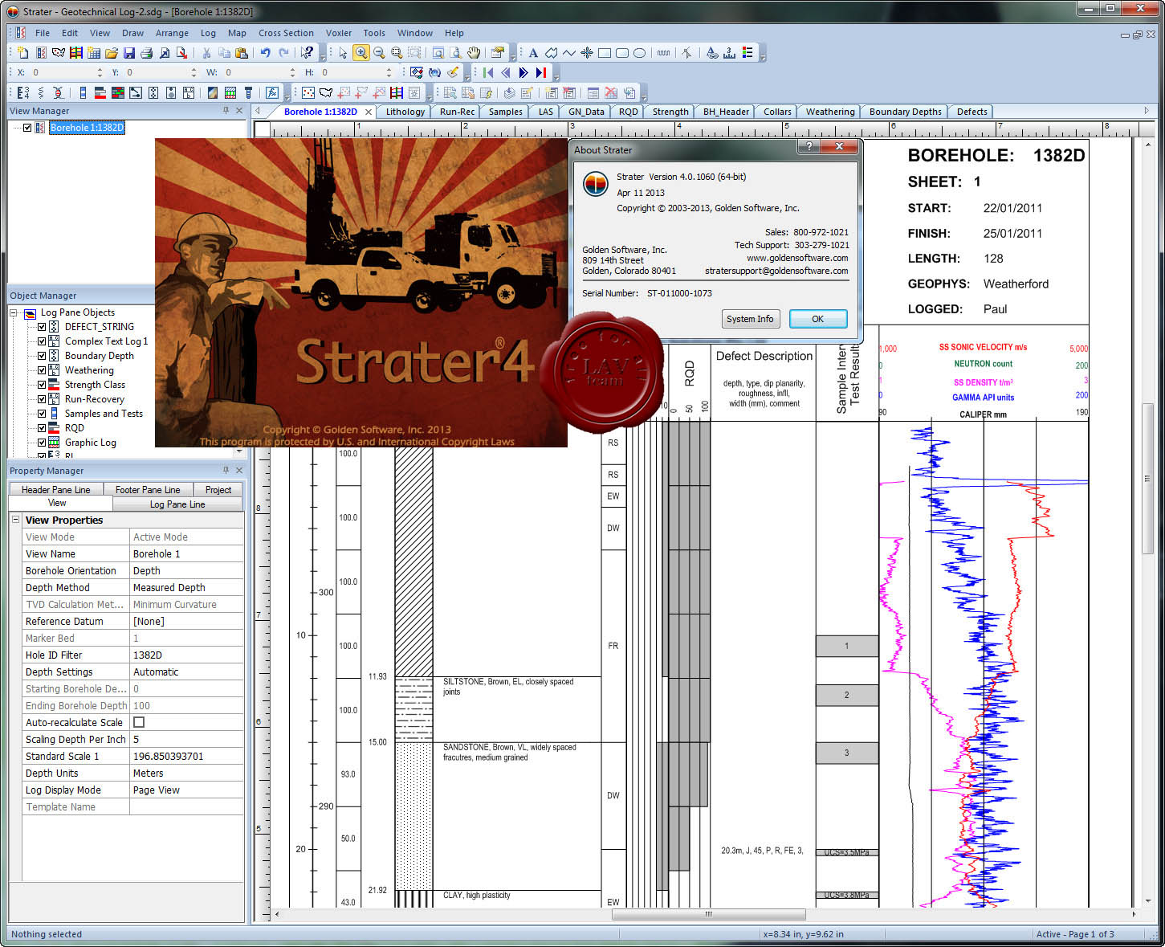Open the Log Display Mode Page View dropdown
The width and height of the screenshot is (1165, 947).
[x=186, y=790]
